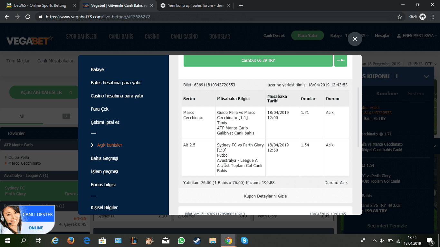
Task: Select Bahis hesabına para yatır
Action: (x=116, y=83)
